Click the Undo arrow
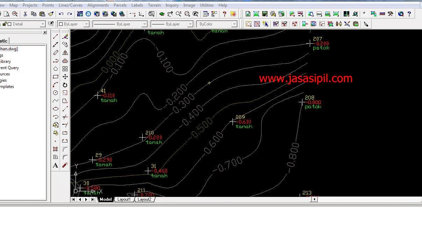The width and height of the screenshot is (422, 236). (61, 14)
